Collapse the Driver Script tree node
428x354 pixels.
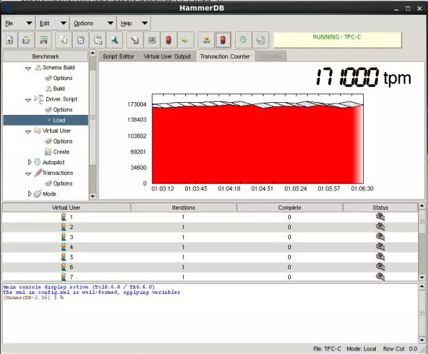28,100
